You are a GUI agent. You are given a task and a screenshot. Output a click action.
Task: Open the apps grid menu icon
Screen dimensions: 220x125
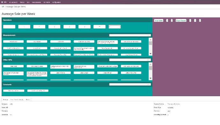(x=2, y=2)
